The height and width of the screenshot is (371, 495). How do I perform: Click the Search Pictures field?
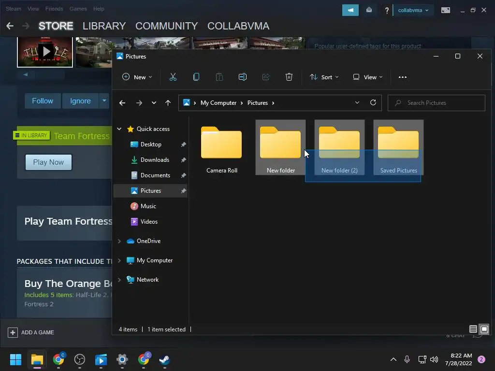tap(437, 103)
